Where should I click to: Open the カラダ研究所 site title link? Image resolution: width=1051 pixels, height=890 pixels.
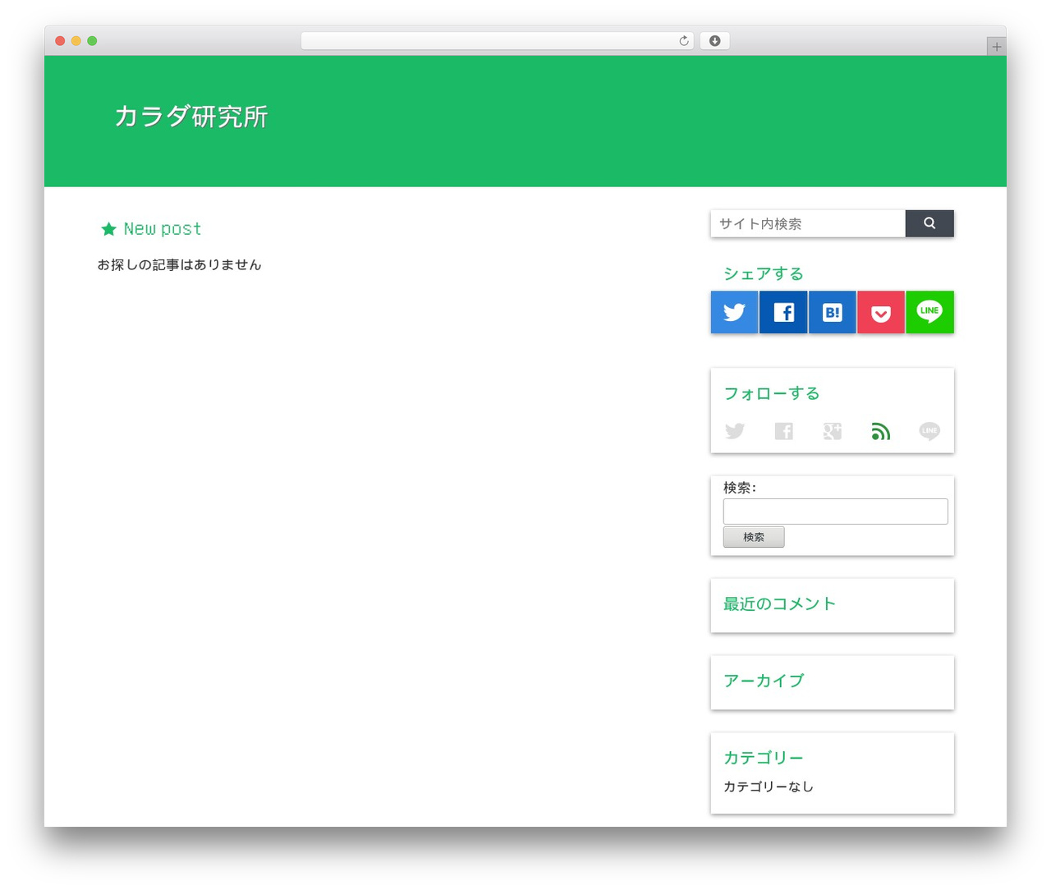point(191,117)
